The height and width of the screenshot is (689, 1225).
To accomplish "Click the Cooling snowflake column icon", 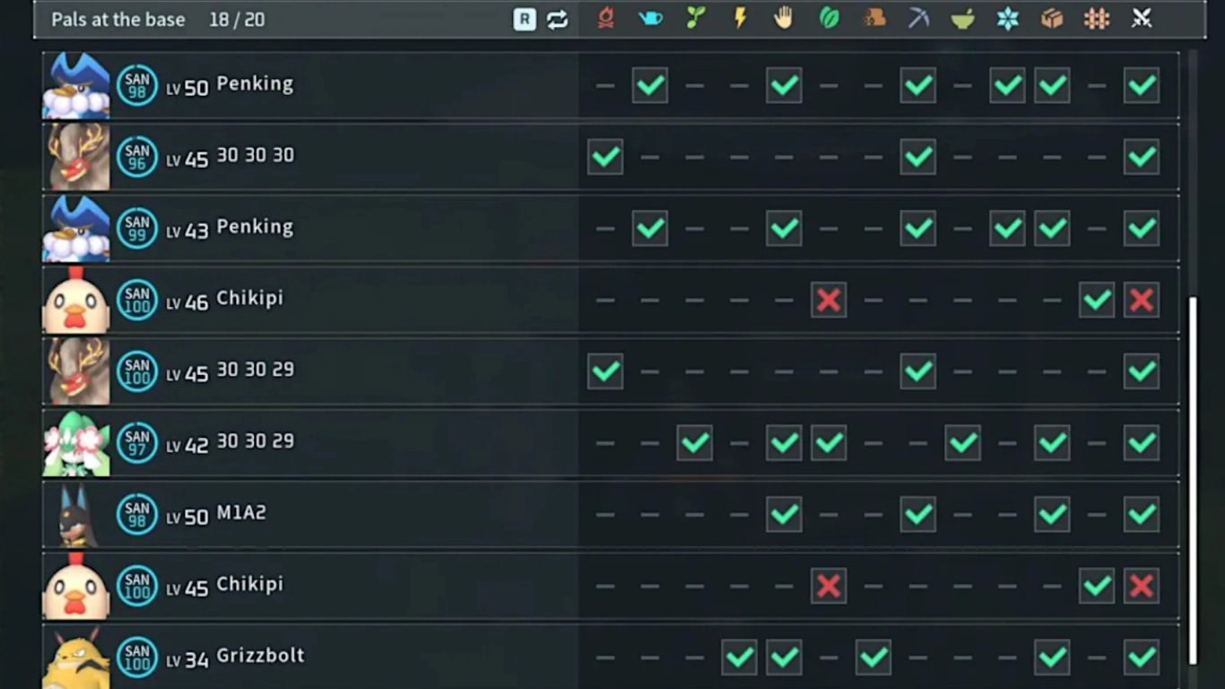I will (x=1008, y=19).
